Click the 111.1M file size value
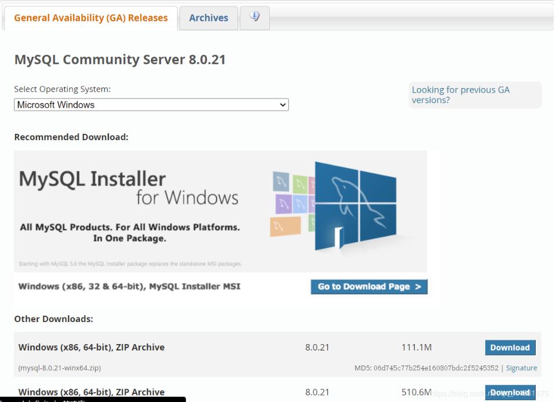 [x=416, y=348]
